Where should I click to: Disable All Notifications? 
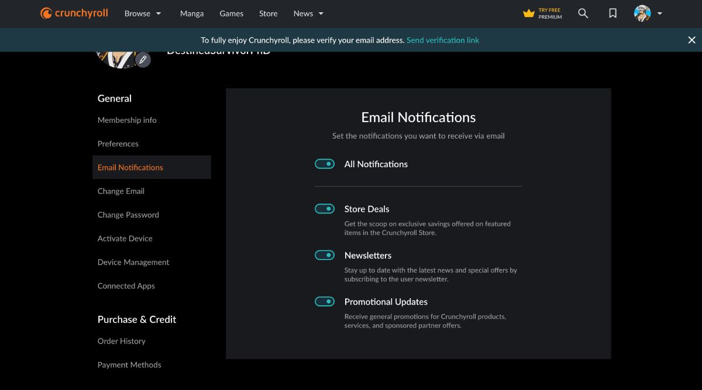point(324,164)
